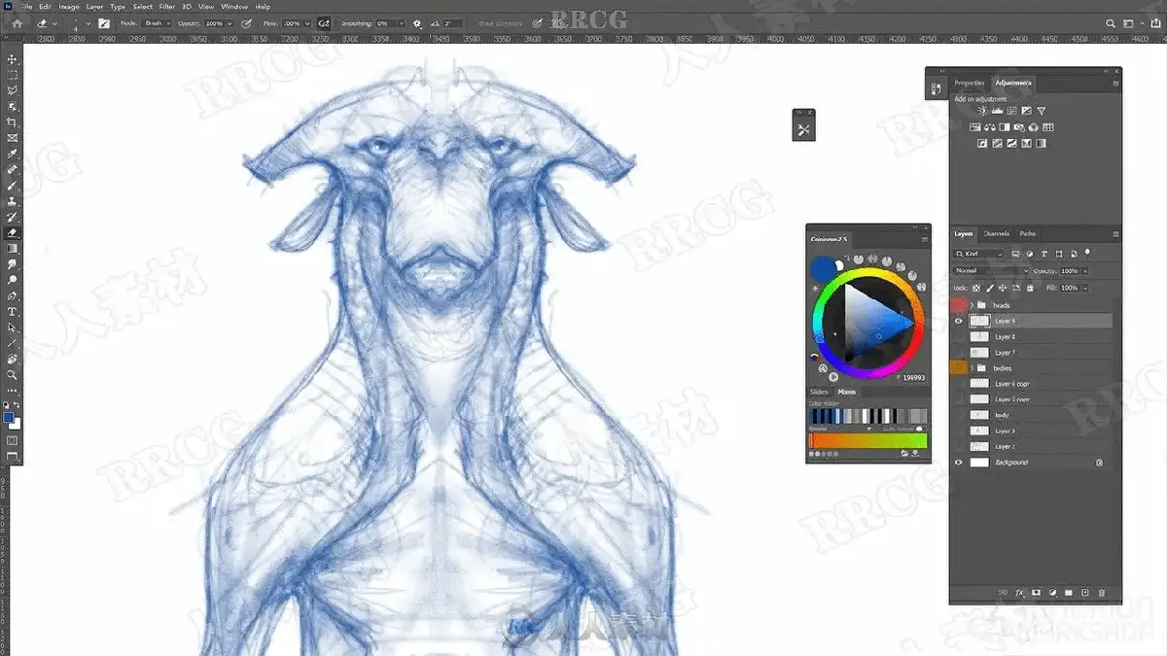This screenshot has width=1167, height=656.
Task: Click the foreground color swatch in toolbar
Action: coord(9,418)
